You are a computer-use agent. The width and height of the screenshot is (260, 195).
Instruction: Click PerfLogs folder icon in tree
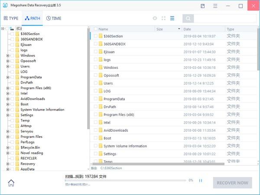pyautogui.click(x=17, y=142)
